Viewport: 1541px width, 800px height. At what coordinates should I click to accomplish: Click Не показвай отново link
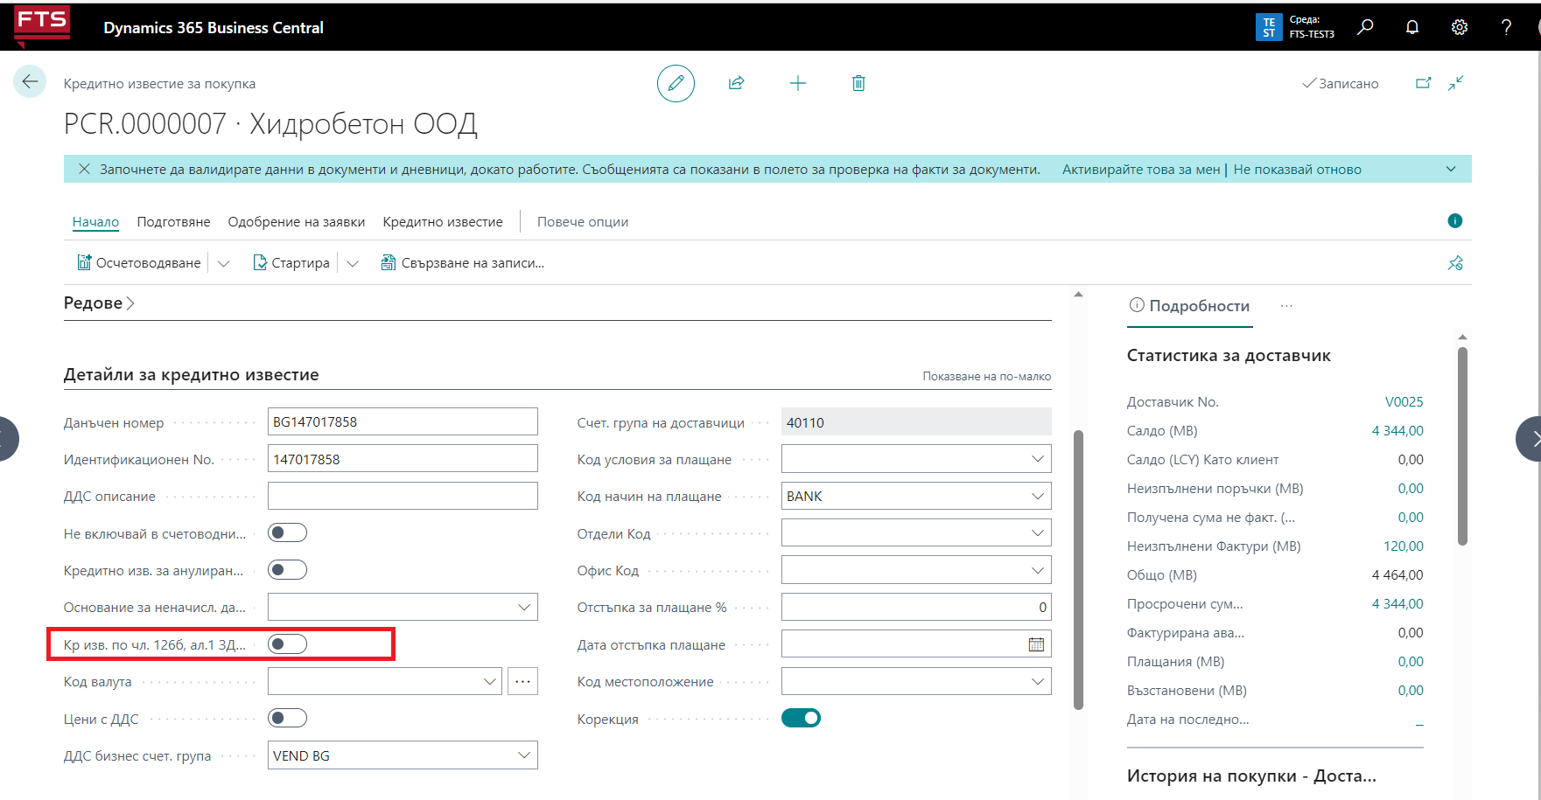pyautogui.click(x=1298, y=169)
